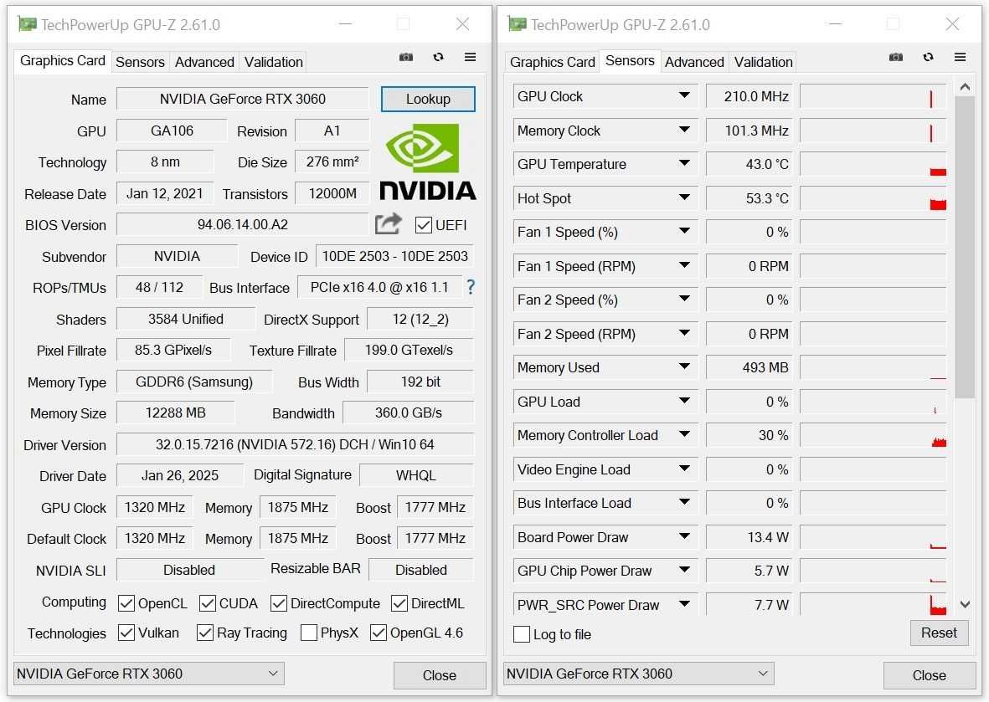This screenshot has width=989, height=702.
Task: Click the GPU-Z app icon in the right window title bar
Action: (x=517, y=24)
